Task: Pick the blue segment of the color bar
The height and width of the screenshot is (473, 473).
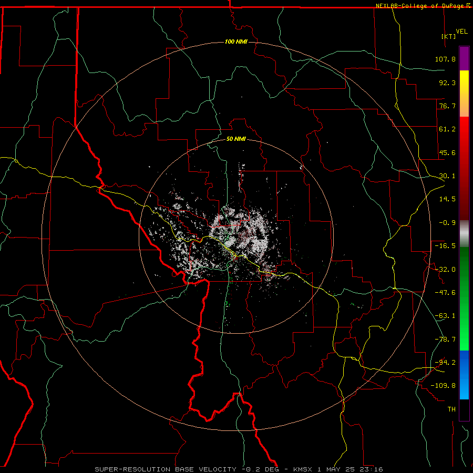Action: 464,375
